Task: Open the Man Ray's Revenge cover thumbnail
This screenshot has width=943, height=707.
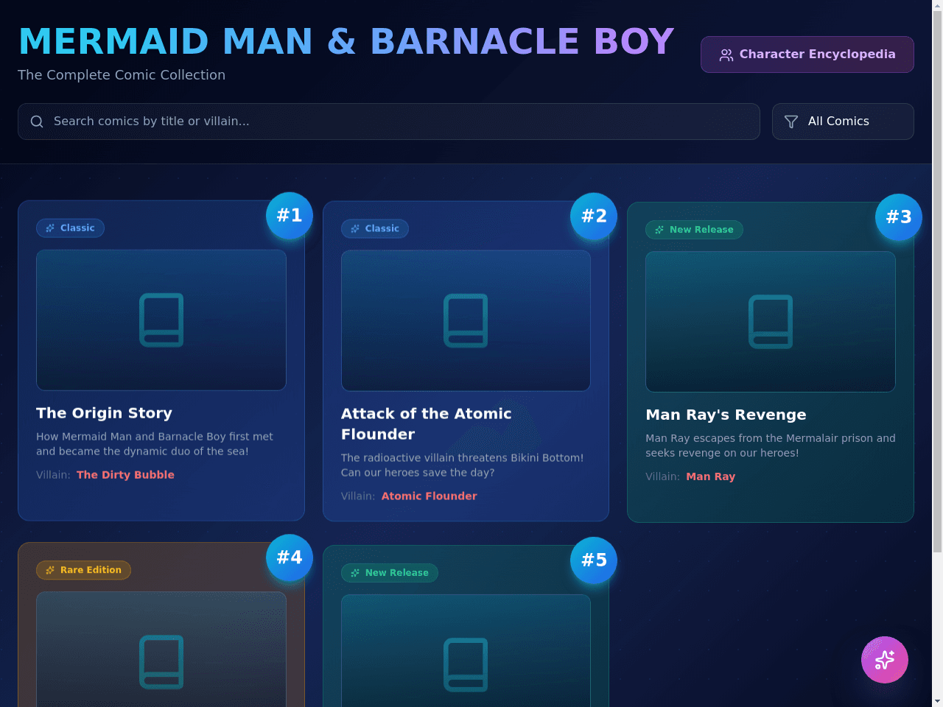Action: 771,322
